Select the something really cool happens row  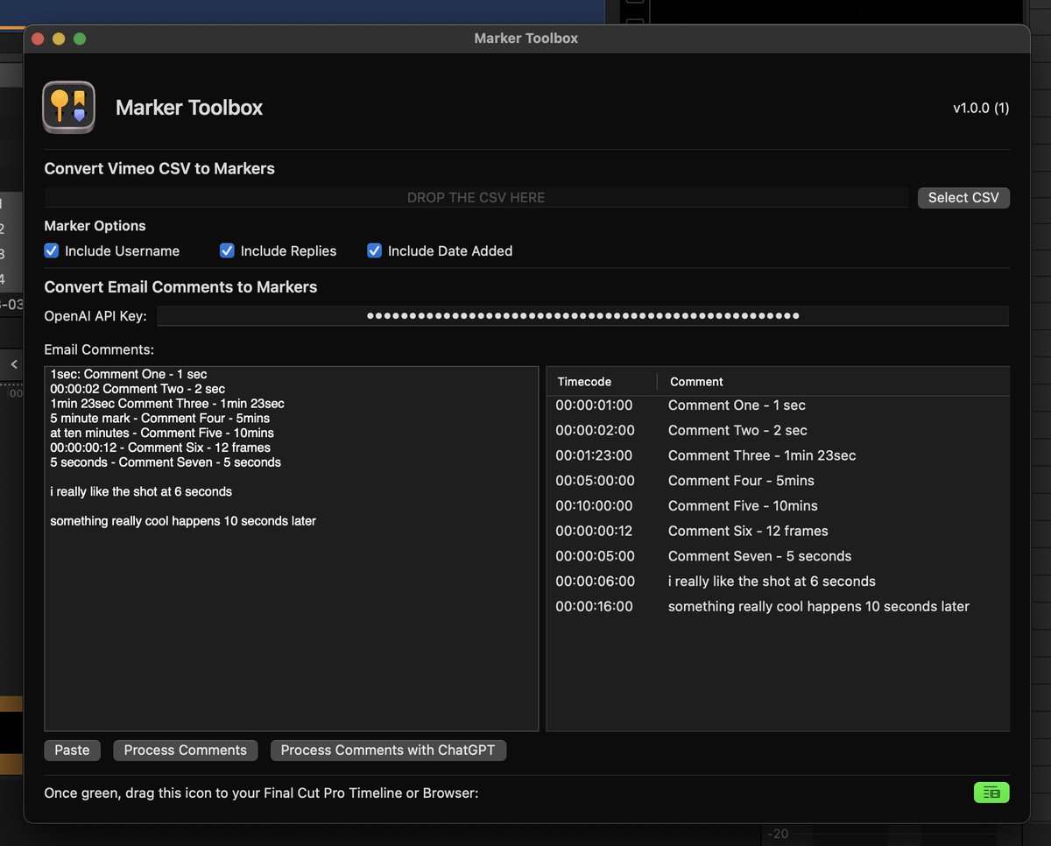(x=771, y=606)
